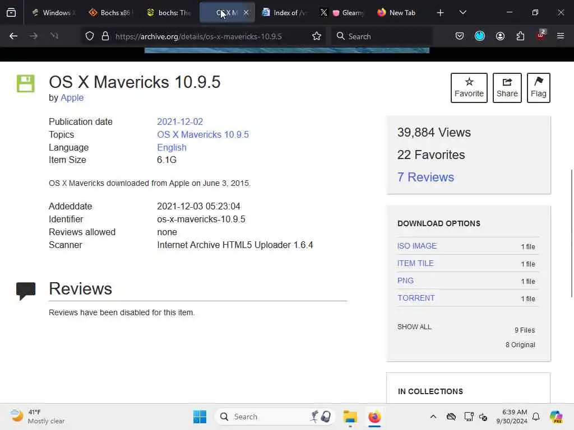
Task: Click SHOW ALL download files
Action: coord(414,327)
